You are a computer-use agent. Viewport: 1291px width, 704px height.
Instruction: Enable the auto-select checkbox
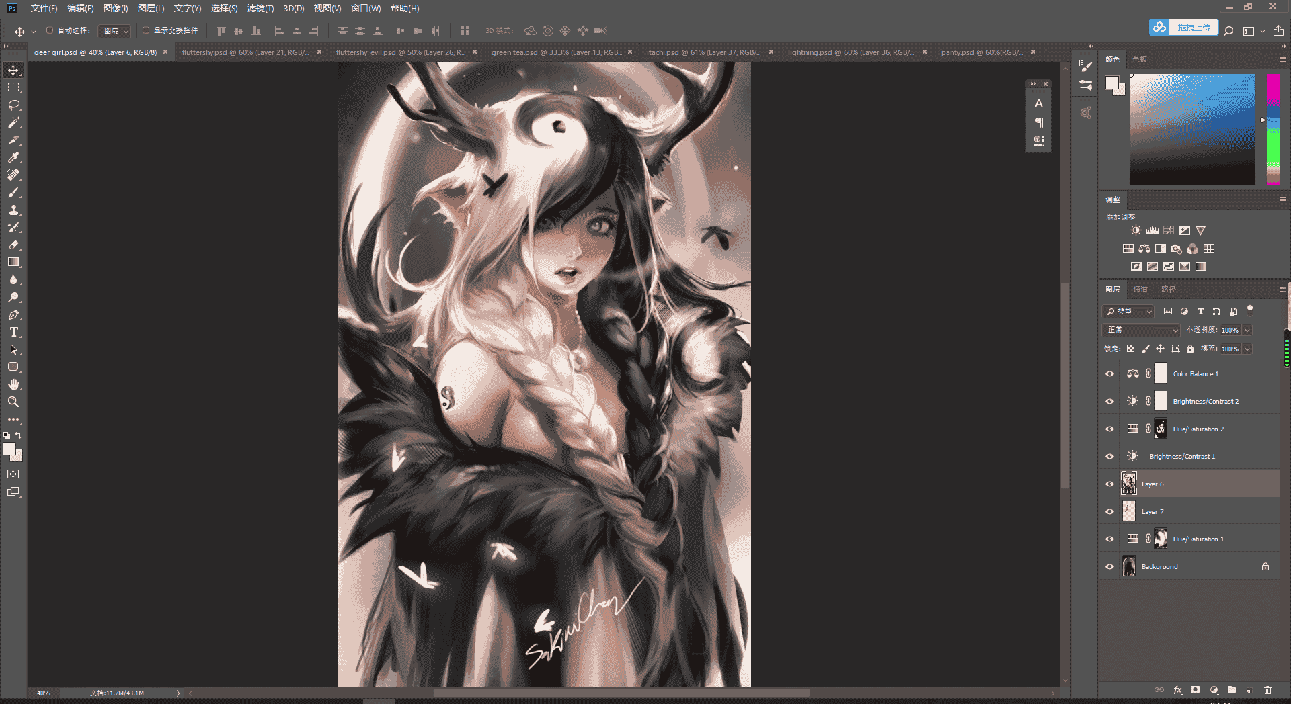tap(50, 30)
